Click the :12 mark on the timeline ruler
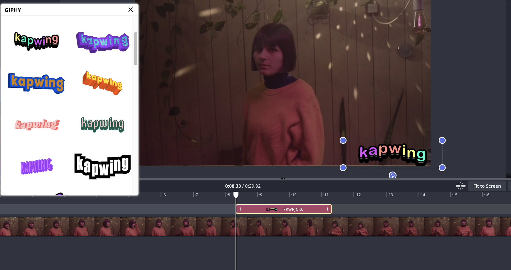This screenshot has width=511, height=270. (x=358, y=195)
